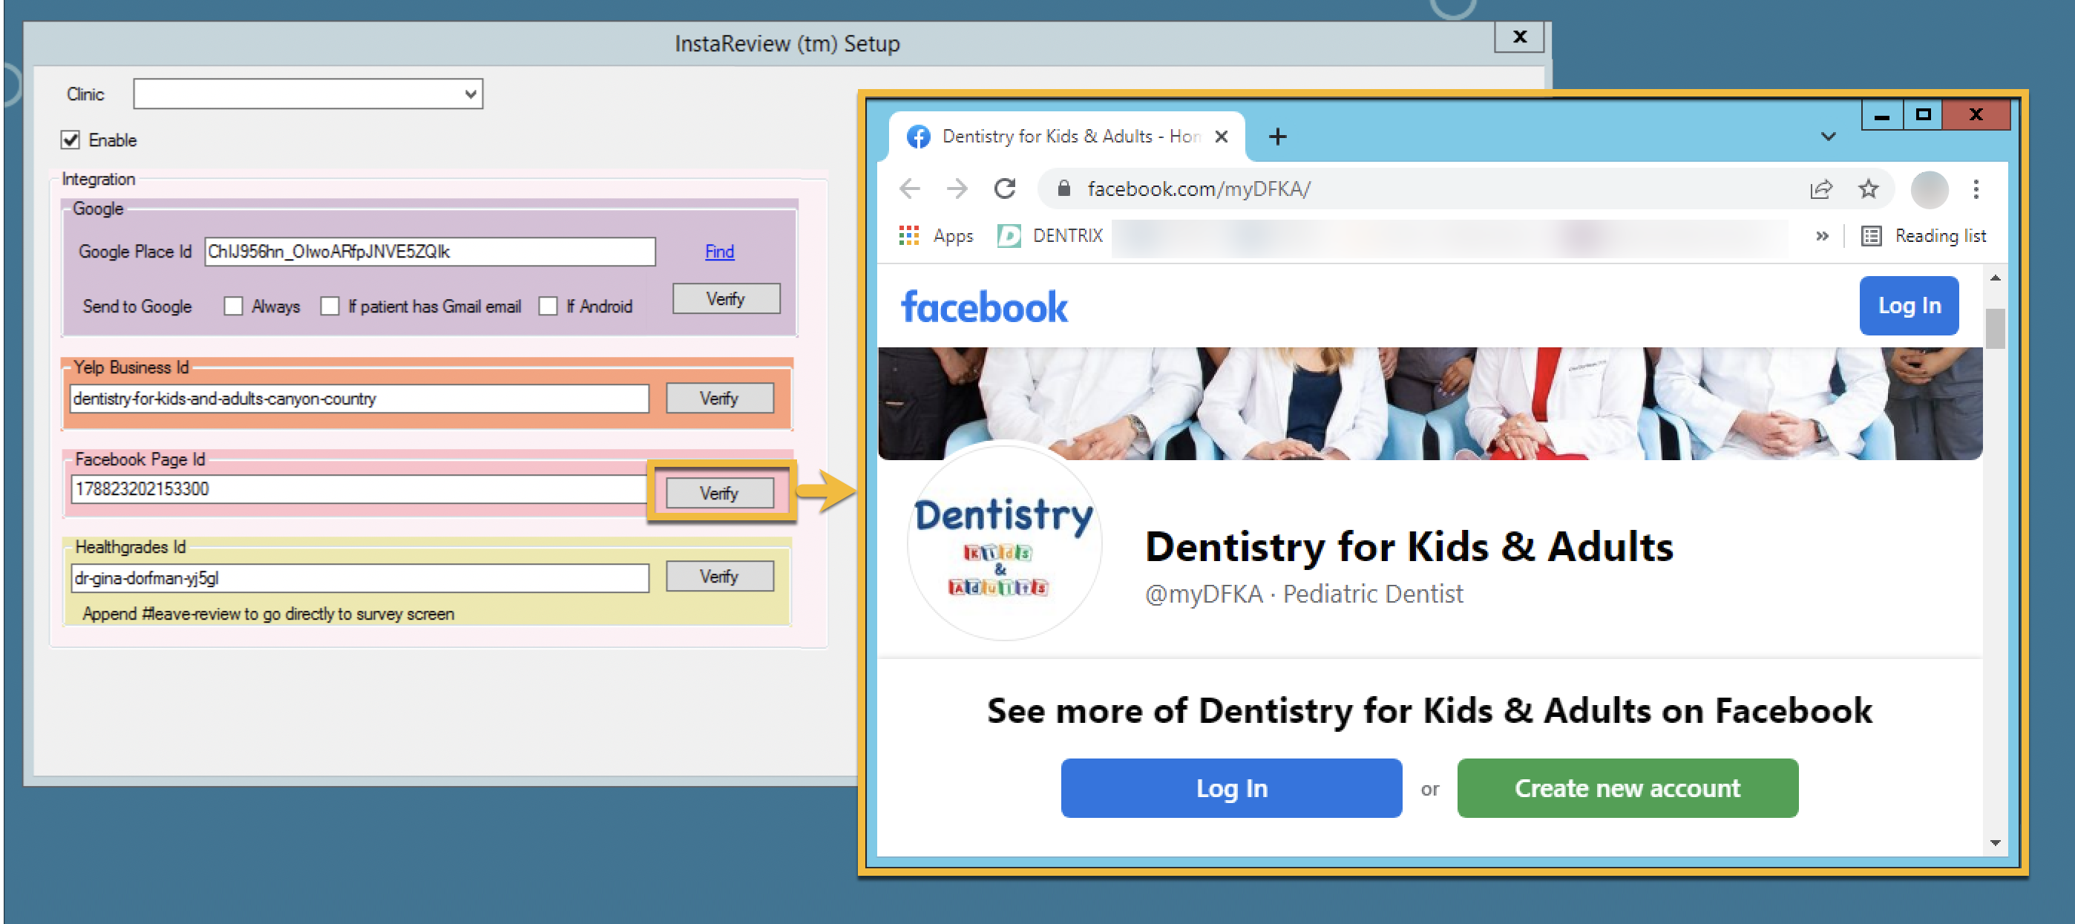The width and height of the screenshot is (2075, 924).
Task: Open the DENTRIX bookmark
Action: (1049, 235)
